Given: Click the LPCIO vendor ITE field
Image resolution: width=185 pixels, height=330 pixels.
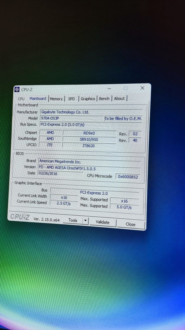Looking at the screenshot, I should click(x=50, y=145).
